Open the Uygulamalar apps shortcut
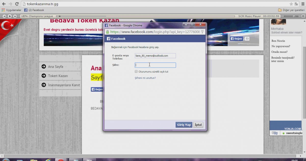Image resolution: width=306 pixels, height=161 pixels. (11, 10)
